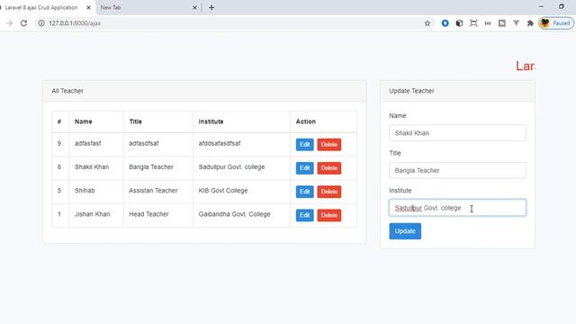
Task: Focus the address bar URL 127.0.0.1:8000/ajax
Action: click(x=75, y=23)
